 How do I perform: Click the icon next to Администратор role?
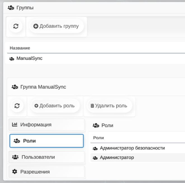click(x=95, y=158)
